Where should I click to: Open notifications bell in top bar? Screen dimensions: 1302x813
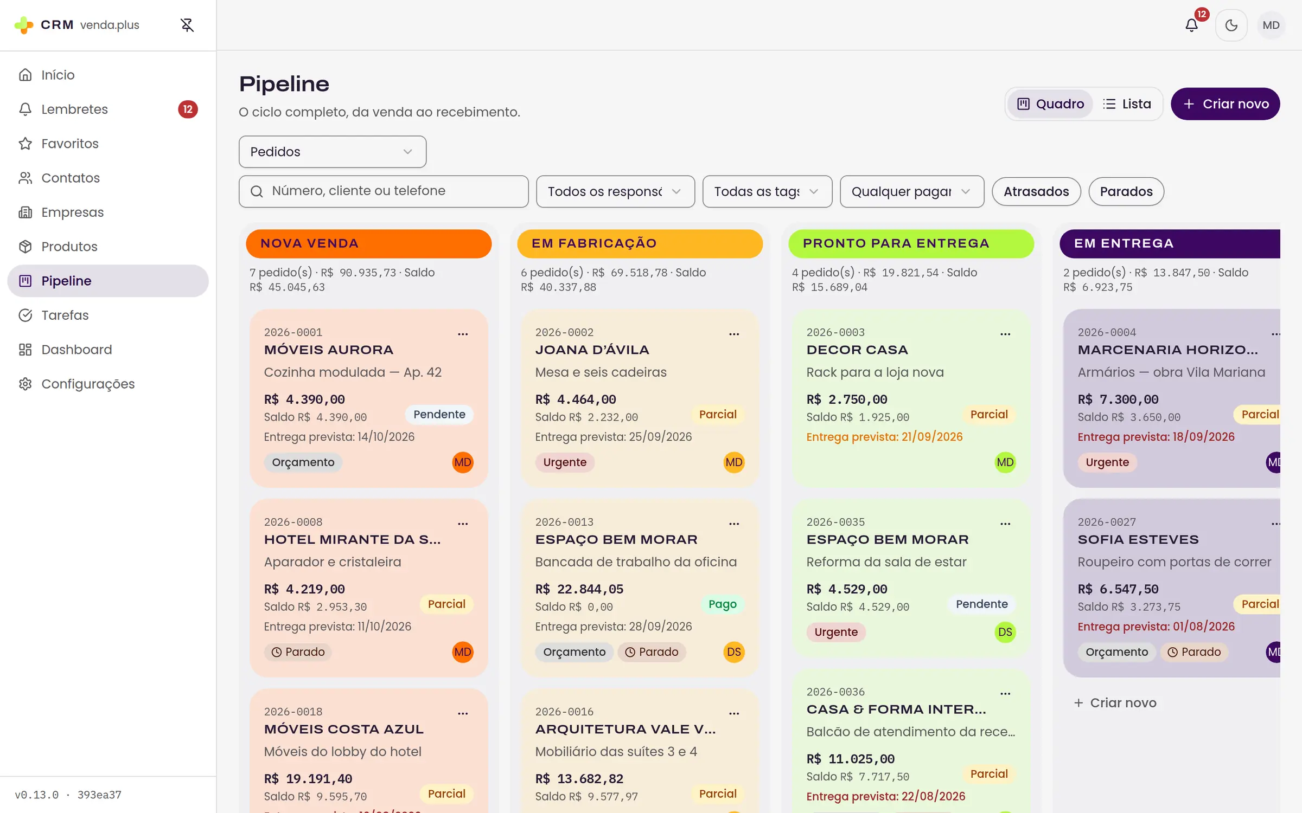point(1191,25)
